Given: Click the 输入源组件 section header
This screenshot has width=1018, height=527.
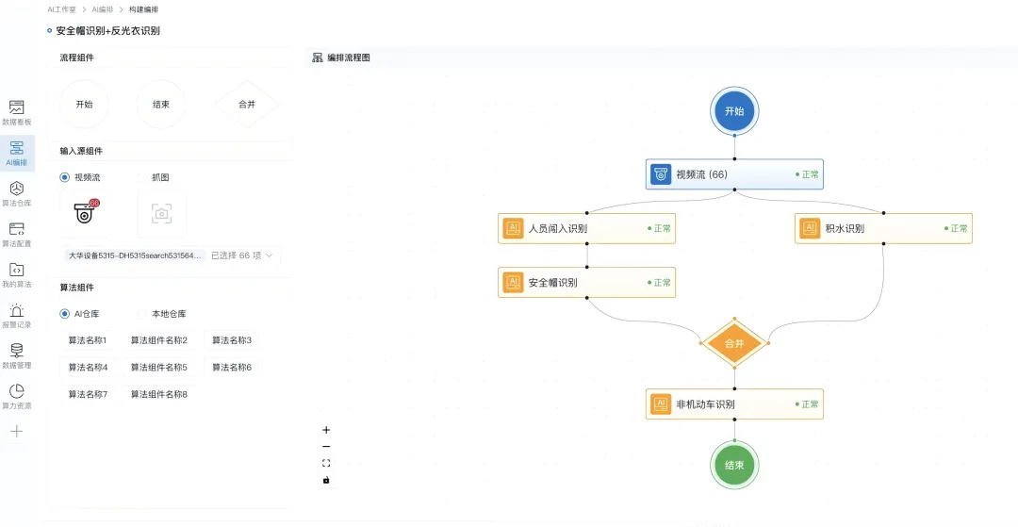Looking at the screenshot, I should 81,151.
